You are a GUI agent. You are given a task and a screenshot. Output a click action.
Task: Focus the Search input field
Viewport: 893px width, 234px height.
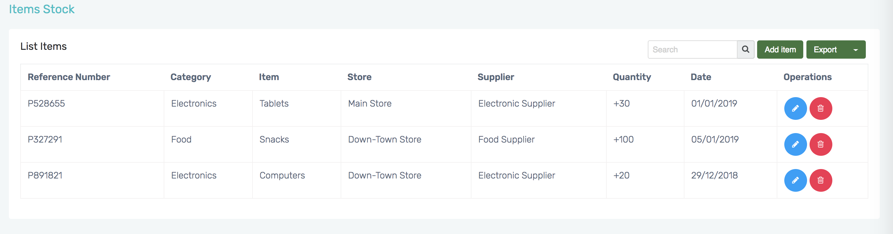click(692, 50)
